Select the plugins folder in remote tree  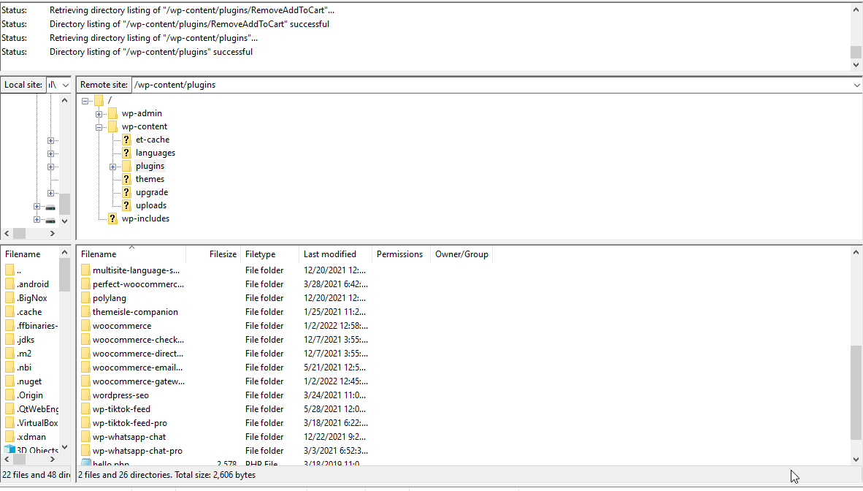[150, 166]
